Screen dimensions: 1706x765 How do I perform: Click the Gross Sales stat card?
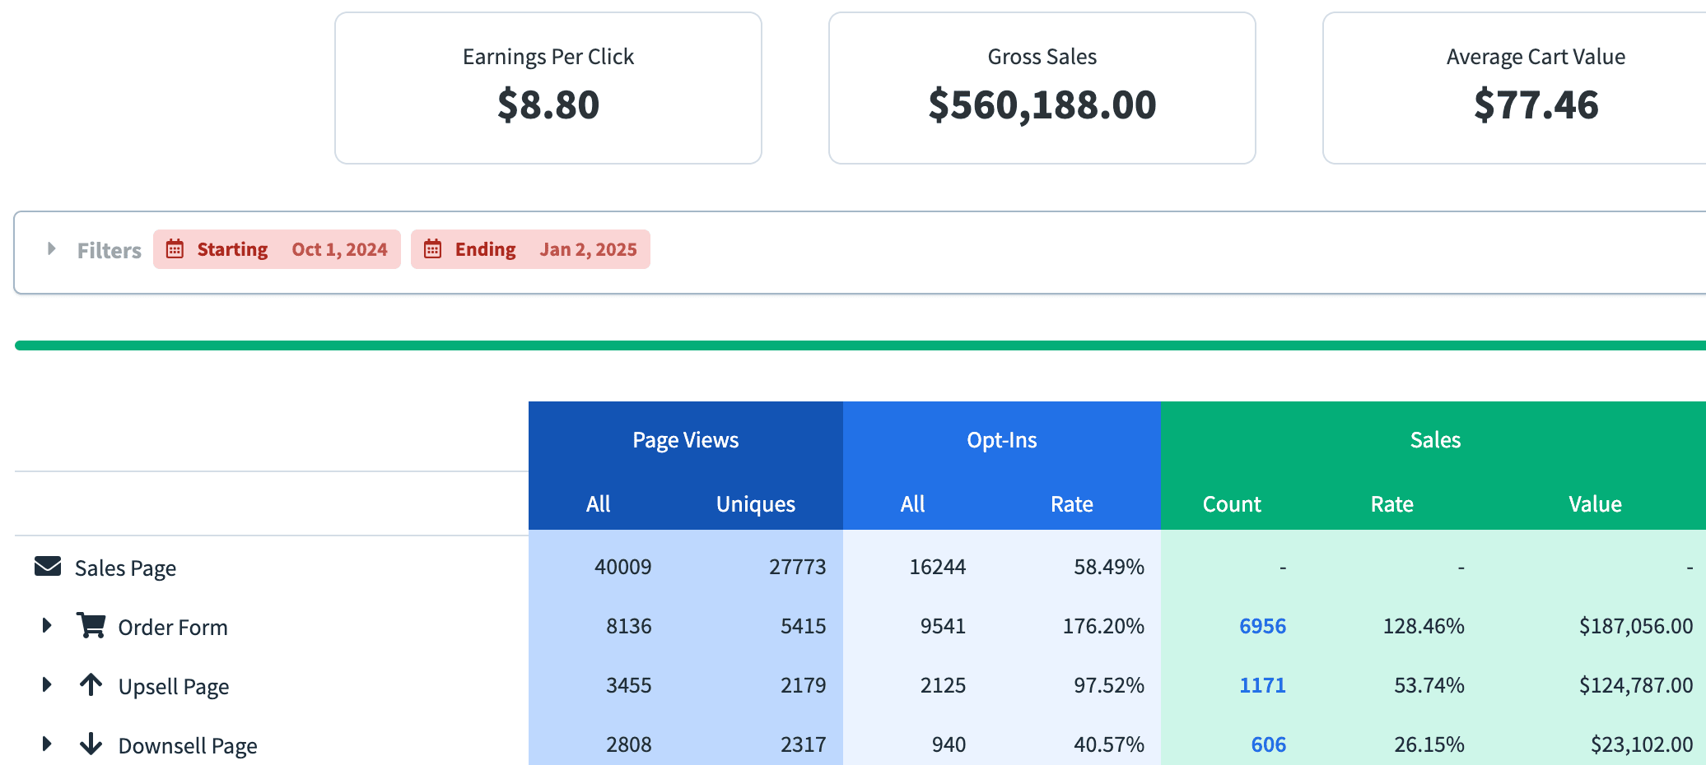(x=1042, y=88)
